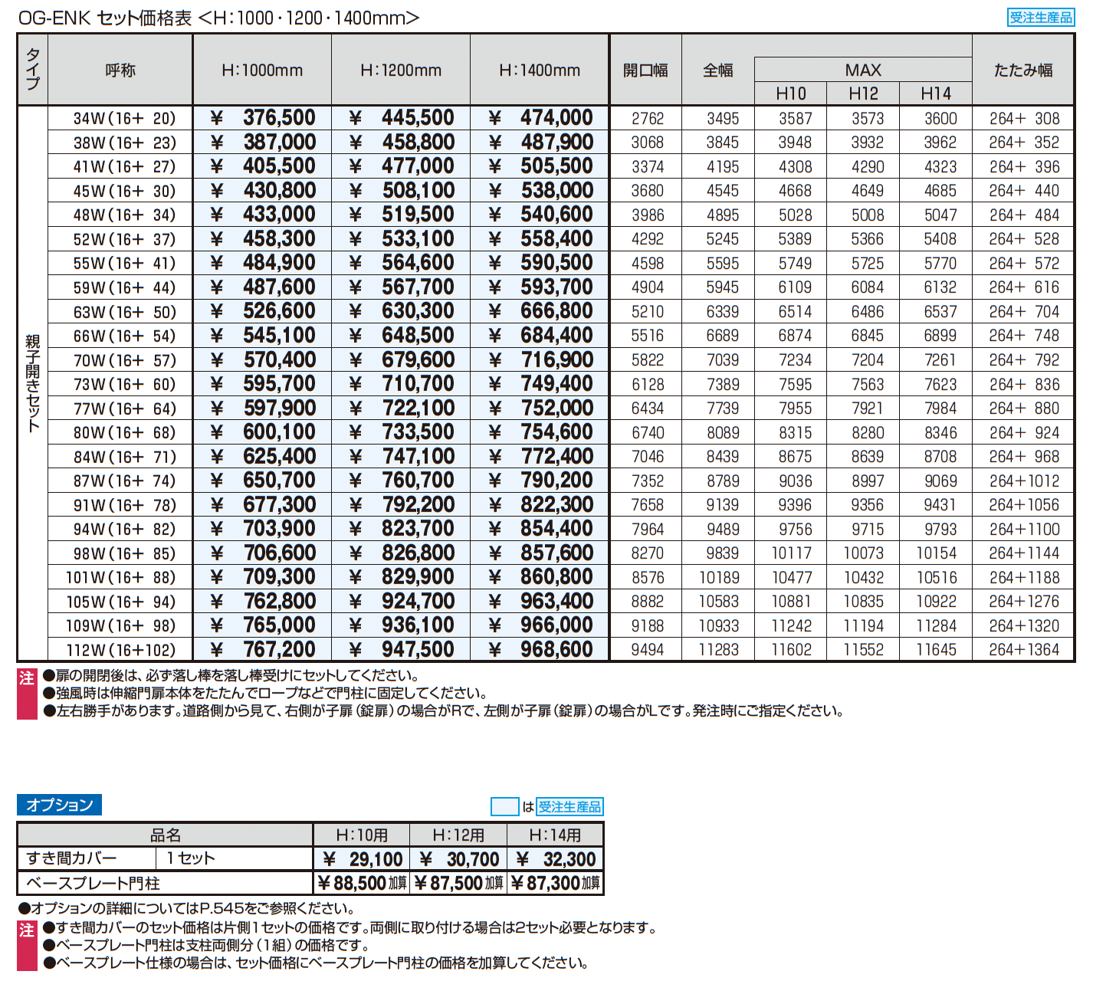This screenshot has width=1093, height=981.
Task: Click the price ¥558,400
Action: 540,239
